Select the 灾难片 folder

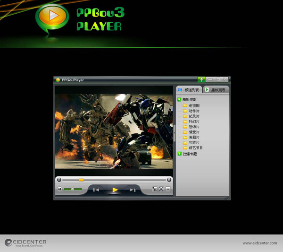pos(191,143)
